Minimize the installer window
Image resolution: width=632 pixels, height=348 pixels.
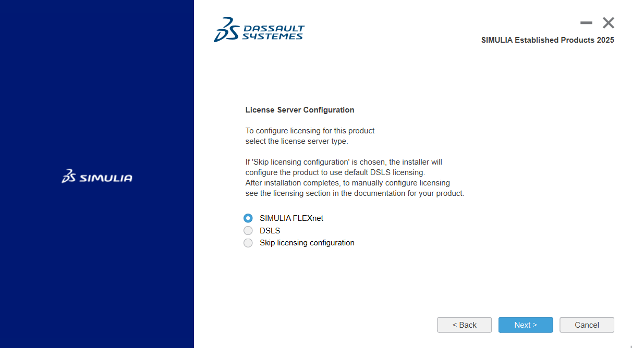[x=586, y=22]
